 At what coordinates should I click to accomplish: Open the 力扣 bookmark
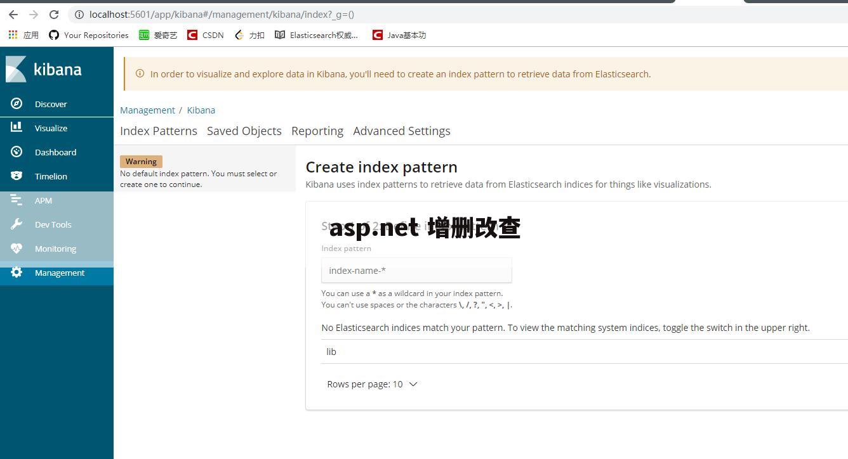click(x=249, y=35)
